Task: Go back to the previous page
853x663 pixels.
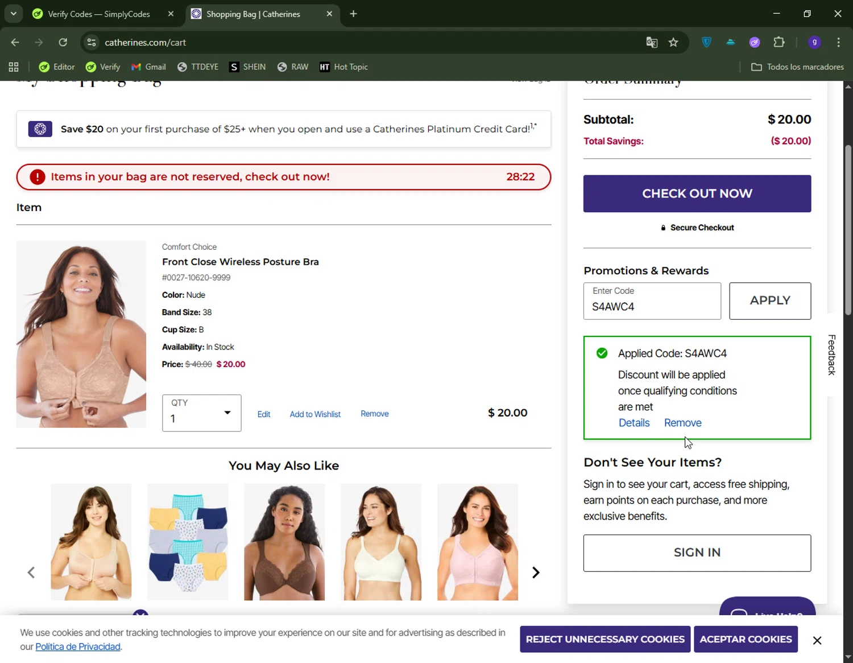Action: click(x=15, y=42)
